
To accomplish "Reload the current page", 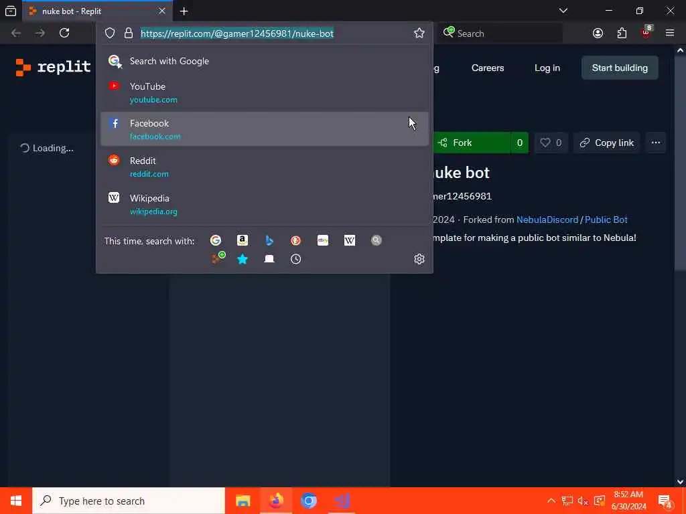I will [64, 33].
